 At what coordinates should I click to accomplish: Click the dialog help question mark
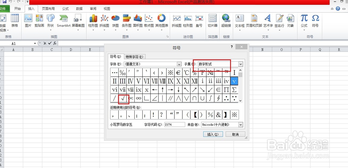[232, 47]
